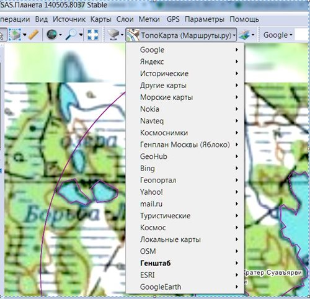Expand the ESRI submenu

click(185, 275)
